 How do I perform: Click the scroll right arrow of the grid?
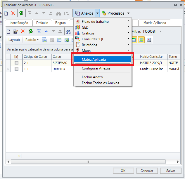click(178, 161)
